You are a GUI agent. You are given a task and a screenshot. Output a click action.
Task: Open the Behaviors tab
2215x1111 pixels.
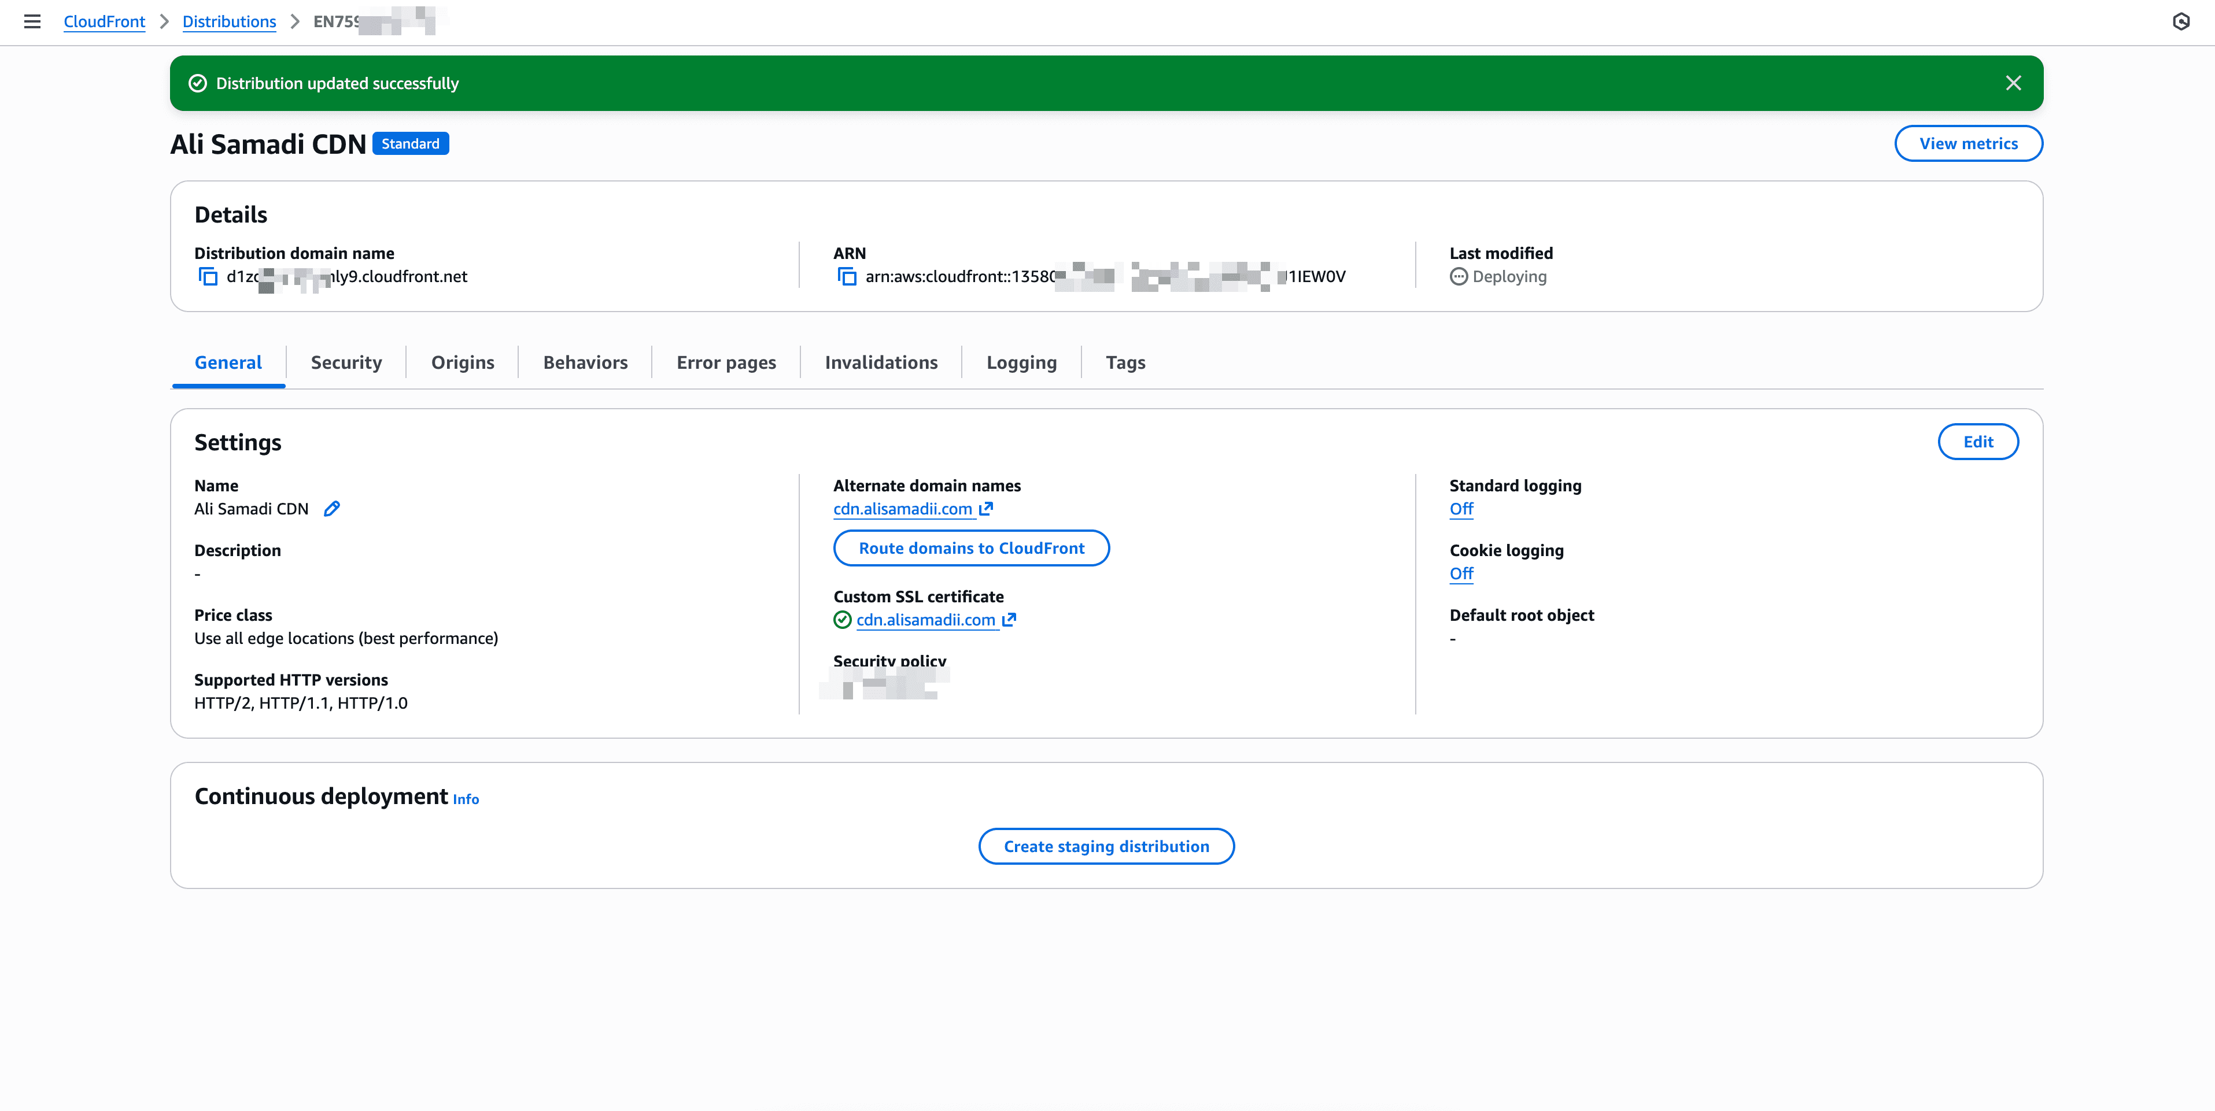(585, 362)
